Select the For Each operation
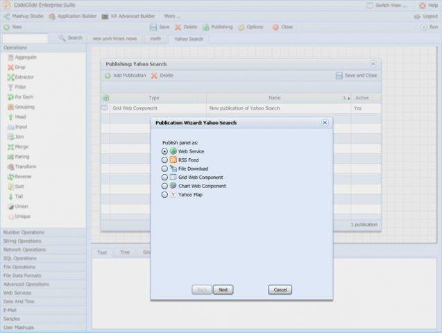Image resolution: width=442 pixels, height=333 pixels. point(21,97)
